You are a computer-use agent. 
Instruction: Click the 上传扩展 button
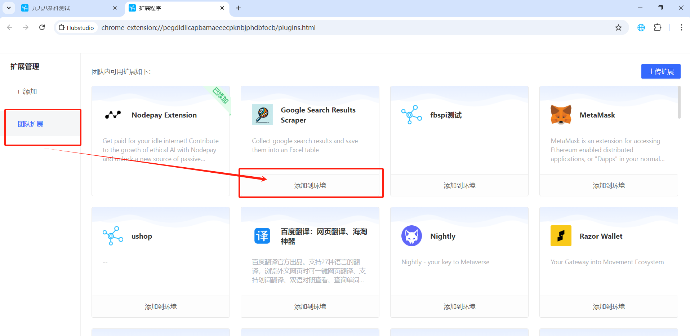[x=661, y=71]
